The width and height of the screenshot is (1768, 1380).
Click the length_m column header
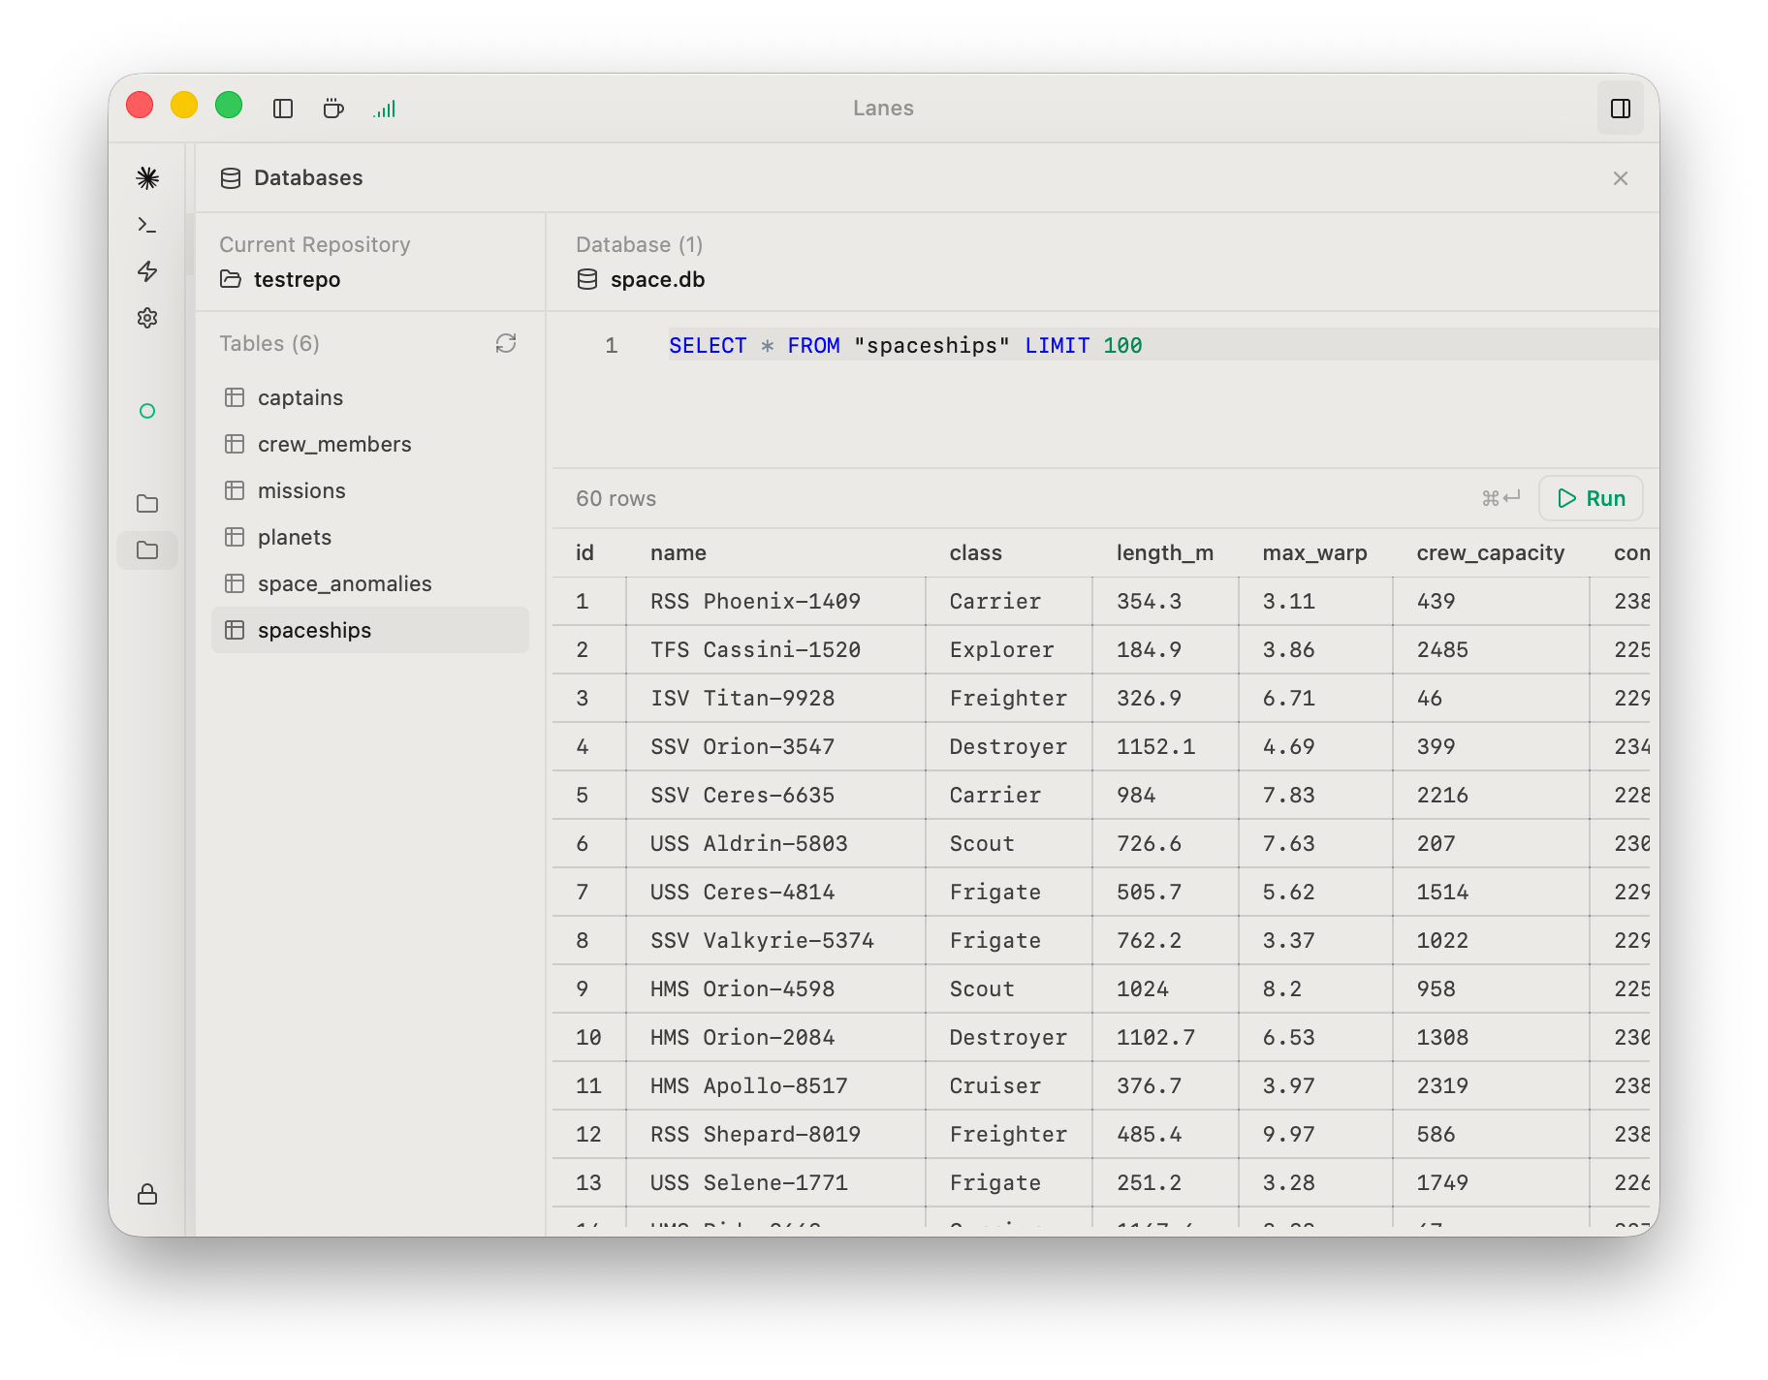1165,552
